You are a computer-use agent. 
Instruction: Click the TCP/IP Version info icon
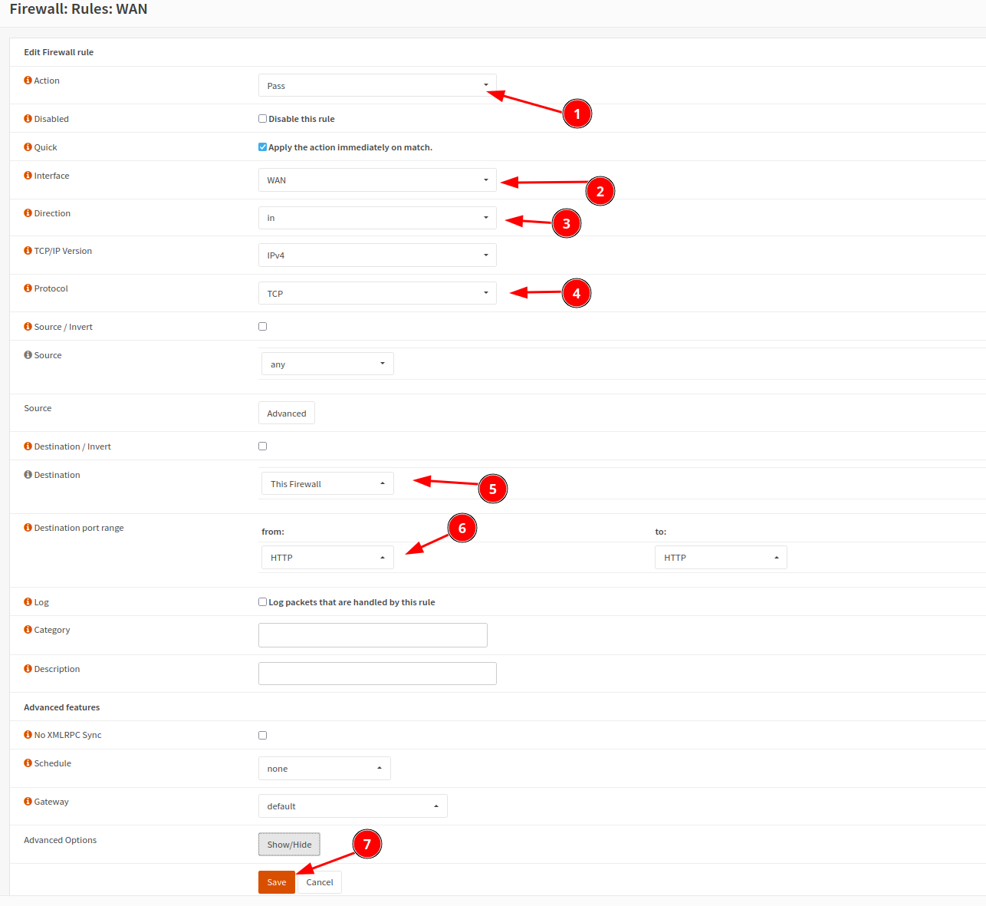[x=28, y=251]
